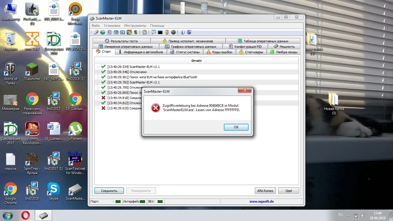Click the connect cable icon in ScanMaster toolbar

click(x=96, y=33)
